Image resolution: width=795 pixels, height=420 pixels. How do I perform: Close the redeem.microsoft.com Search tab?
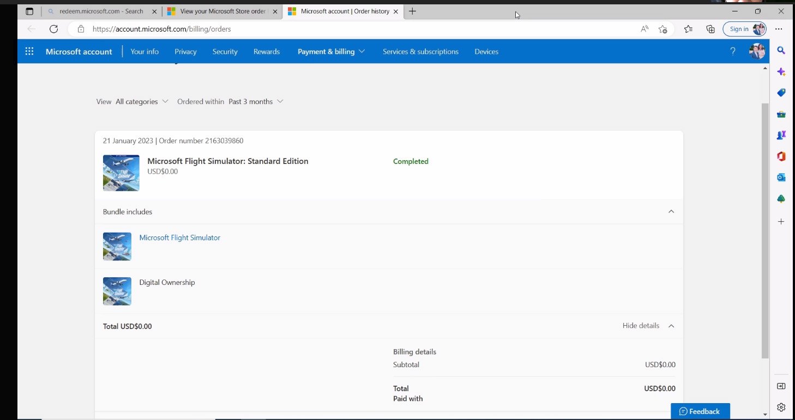coord(154,11)
